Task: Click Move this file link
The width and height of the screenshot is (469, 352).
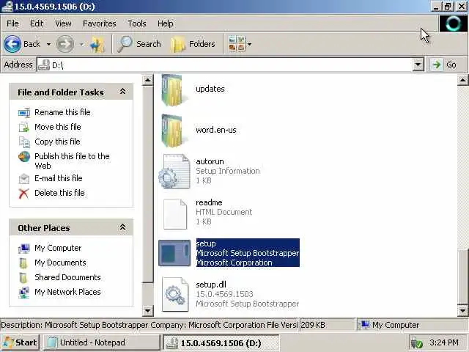Action: tap(58, 127)
